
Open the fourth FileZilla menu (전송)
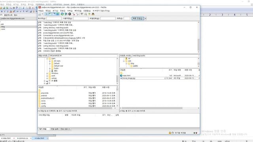coord(62,11)
